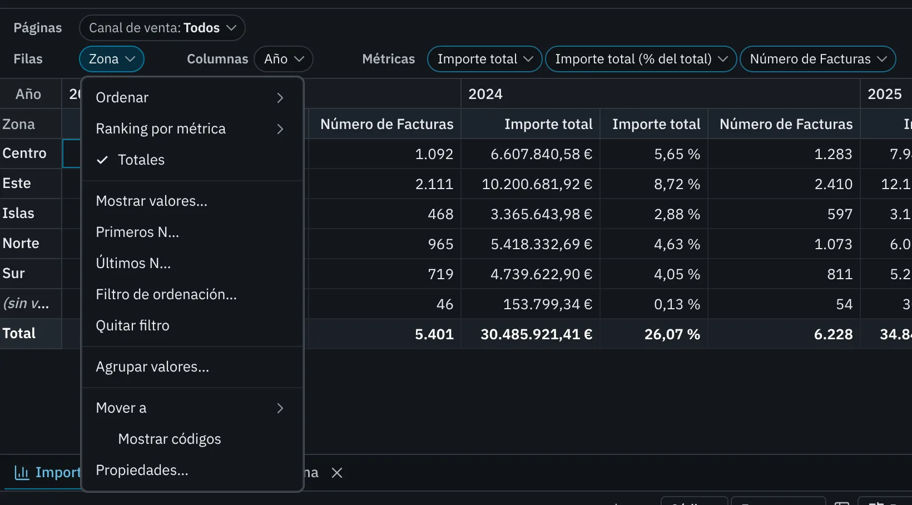The height and width of the screenshot is (505, 912).
Task: Click total invoice count 5.401
Action: coord(385,334)
